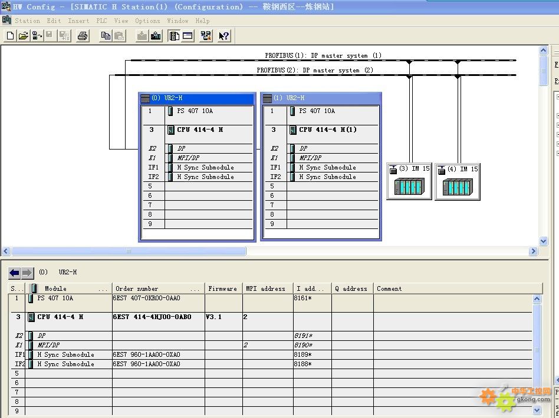Click the rack icon in (1) UR2-H title

tap(267, 98)
